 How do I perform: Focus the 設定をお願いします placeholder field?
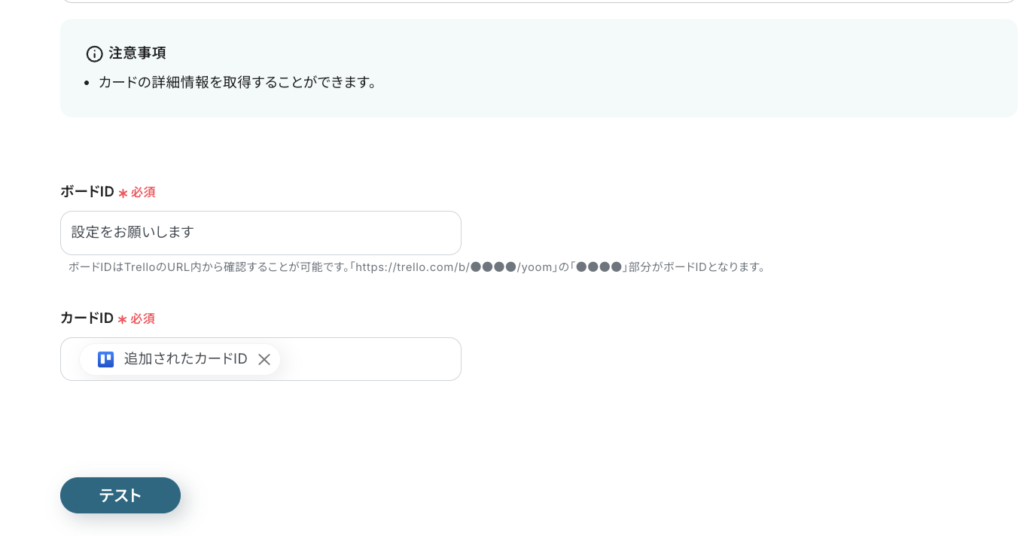pos(261,233)
